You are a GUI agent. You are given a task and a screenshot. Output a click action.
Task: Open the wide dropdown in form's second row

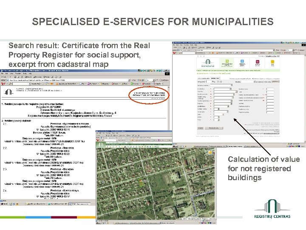(221, 85)
